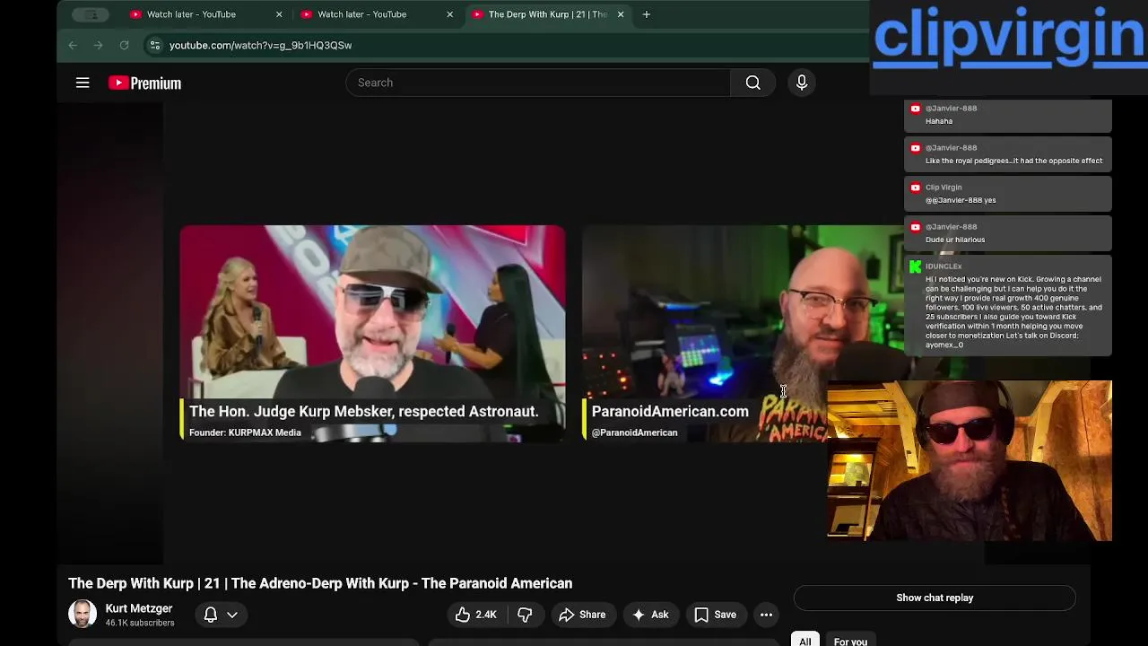Open a new browser tab
This screenshot has width=1148, height=646.
pyautogui.click(x=646, y=14)
